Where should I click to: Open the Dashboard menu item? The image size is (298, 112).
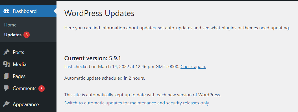[28, 11]
